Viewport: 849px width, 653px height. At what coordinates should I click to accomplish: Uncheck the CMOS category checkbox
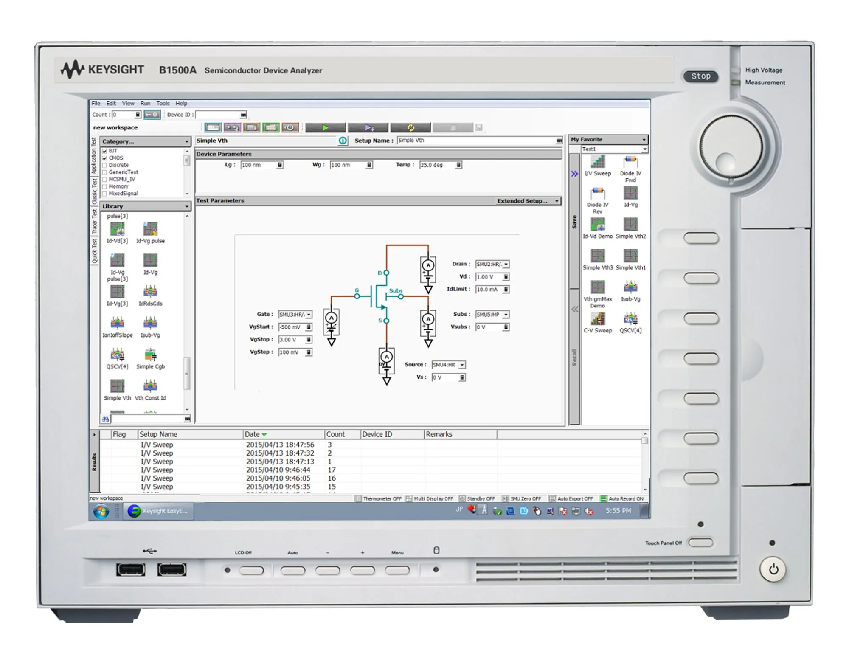pos(104,158)
